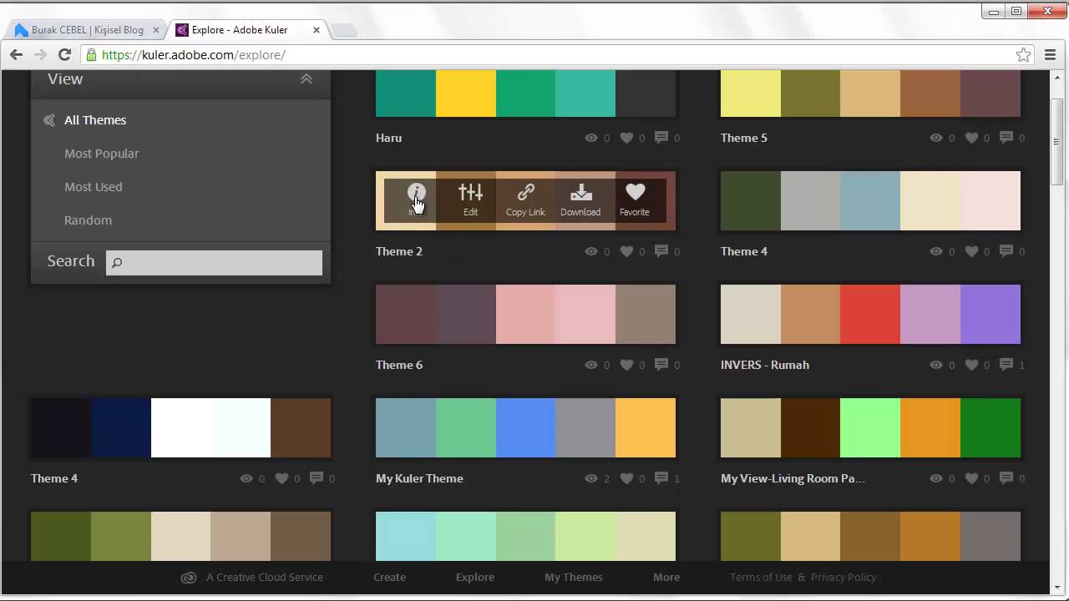
Task: Click the My Kuler Theme title
Action: click(419, 478)
